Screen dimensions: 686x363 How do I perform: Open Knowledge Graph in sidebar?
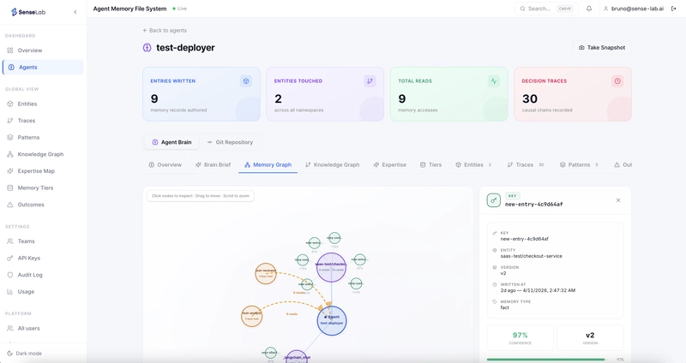tap(40, 154)
